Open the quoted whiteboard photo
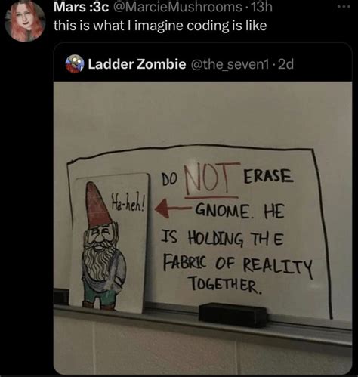Image resolution: width=358 pixels, height=377 pixels. [202, 227]
